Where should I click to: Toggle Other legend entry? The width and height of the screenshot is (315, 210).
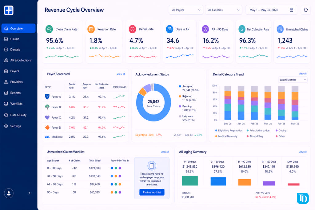tap(280, 136)
